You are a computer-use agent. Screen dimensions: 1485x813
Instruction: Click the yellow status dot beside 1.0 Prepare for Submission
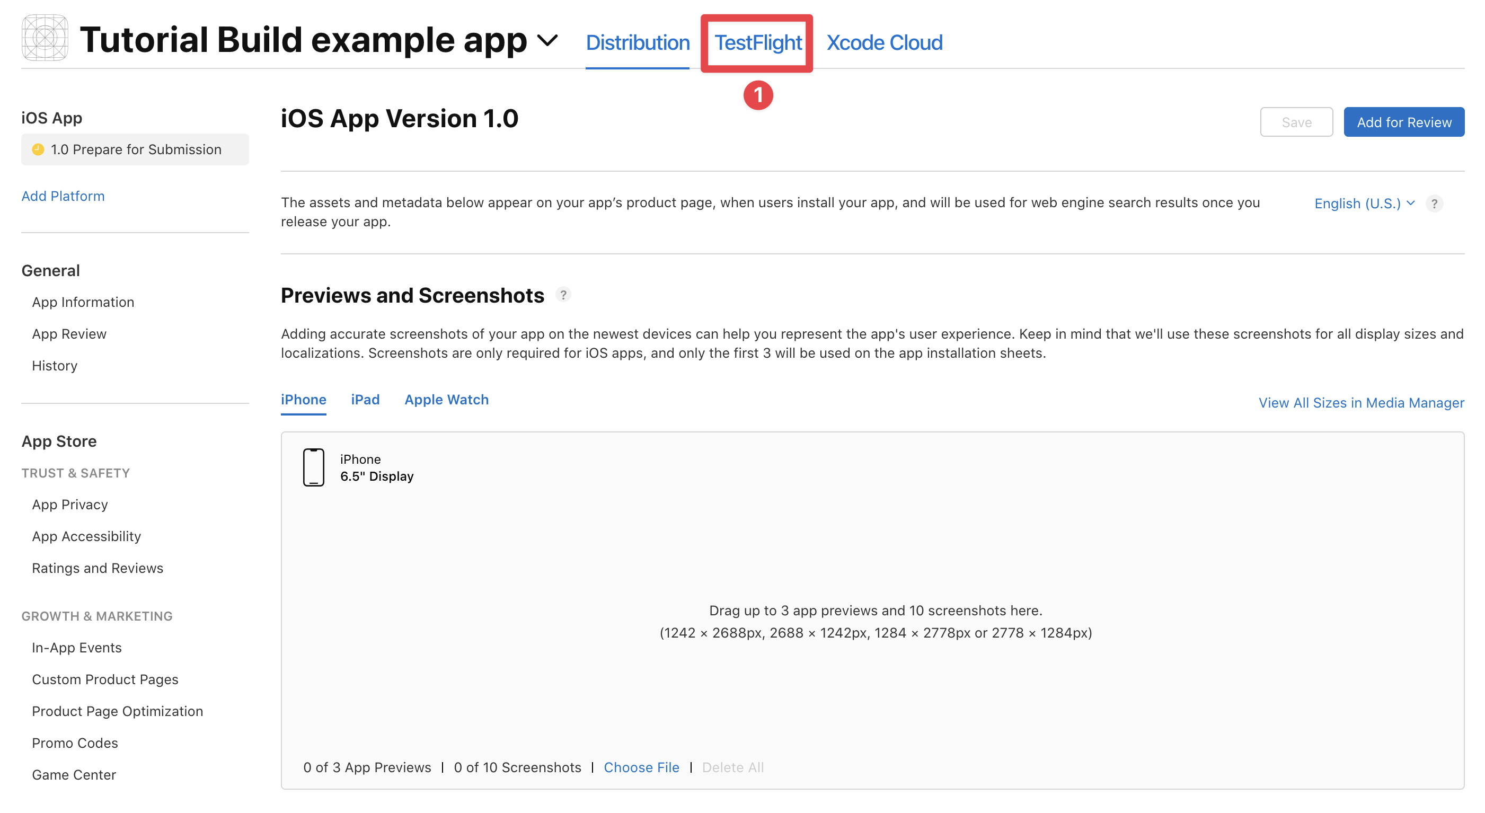pyautogui.click(x=38, y=149)
